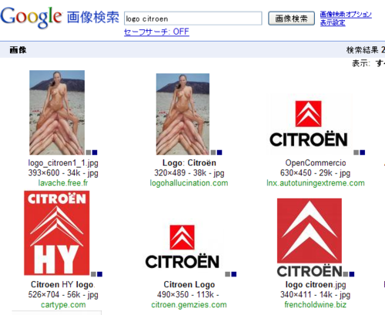The width and height of the screenshot is (385, 315).
Task: Click the gray square icon beside lavache.free.fr thumbnail
Action: click(89, 152)
